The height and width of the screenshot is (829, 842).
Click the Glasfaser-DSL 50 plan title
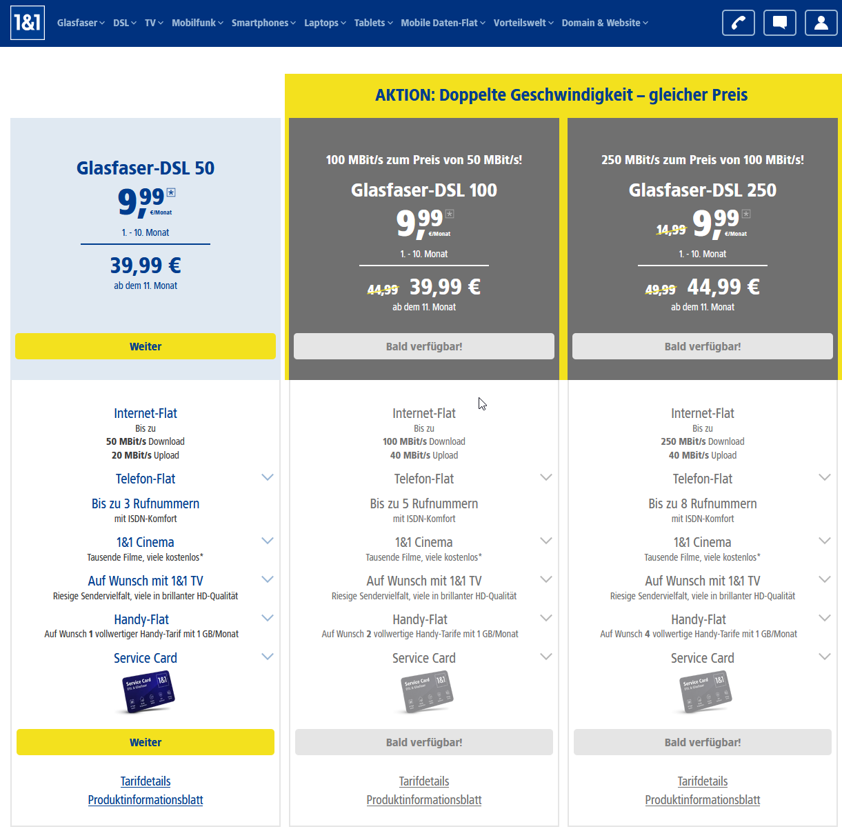click(146, 168)
